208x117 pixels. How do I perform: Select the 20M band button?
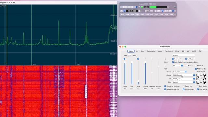[147, 14]
